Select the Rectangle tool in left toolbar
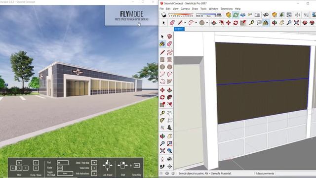This screenshot has width=316, height=178. (x=162, y=59)
